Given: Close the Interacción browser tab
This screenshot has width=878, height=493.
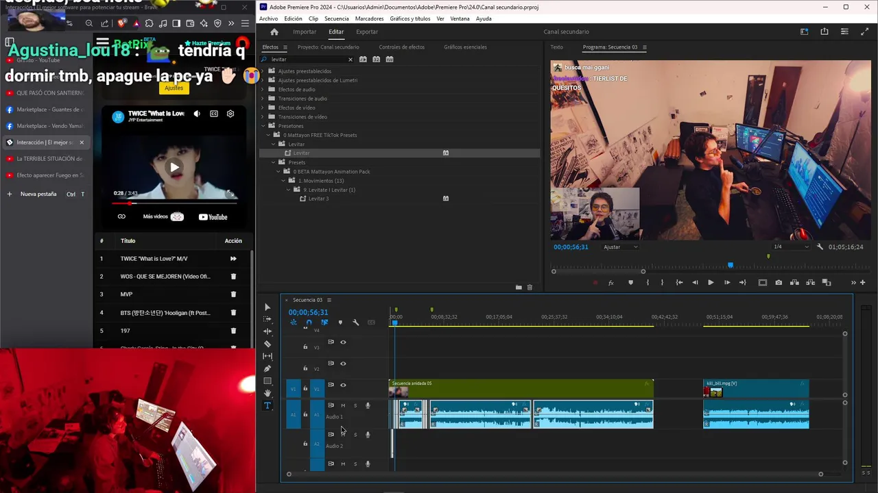Looking at the screenshot, I should 82,142.
